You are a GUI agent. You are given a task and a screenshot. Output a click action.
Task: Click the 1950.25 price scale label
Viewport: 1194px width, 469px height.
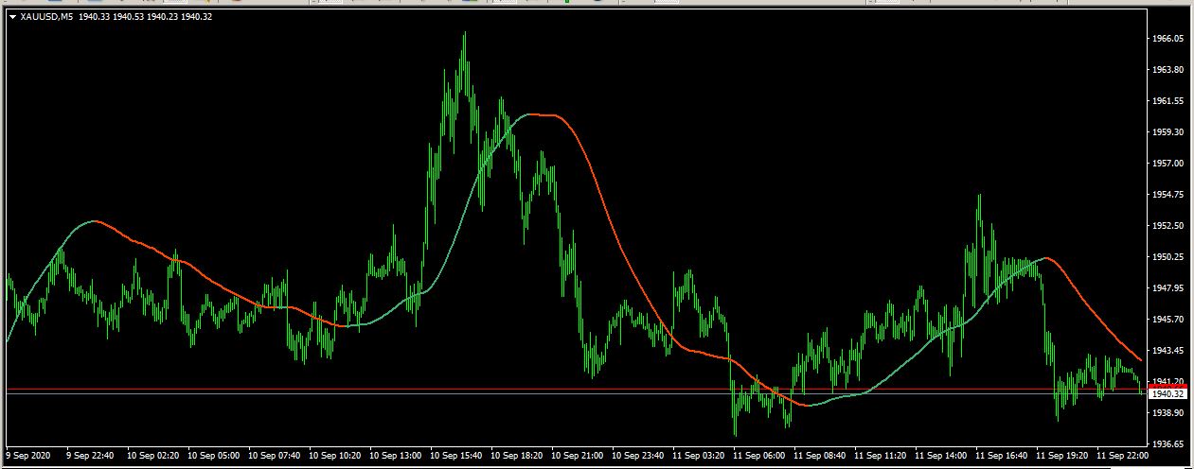[x=1165, y=257]
